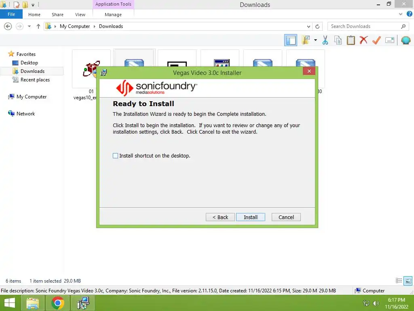The height and width of the screenshot is (311, 414).
Task: Click the network tray icon
Action: point(366,303)
